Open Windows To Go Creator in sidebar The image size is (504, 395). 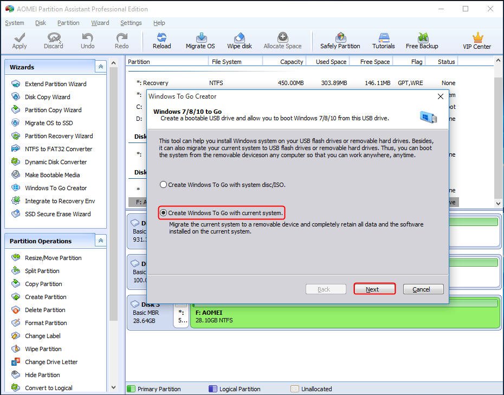point(56,188)
